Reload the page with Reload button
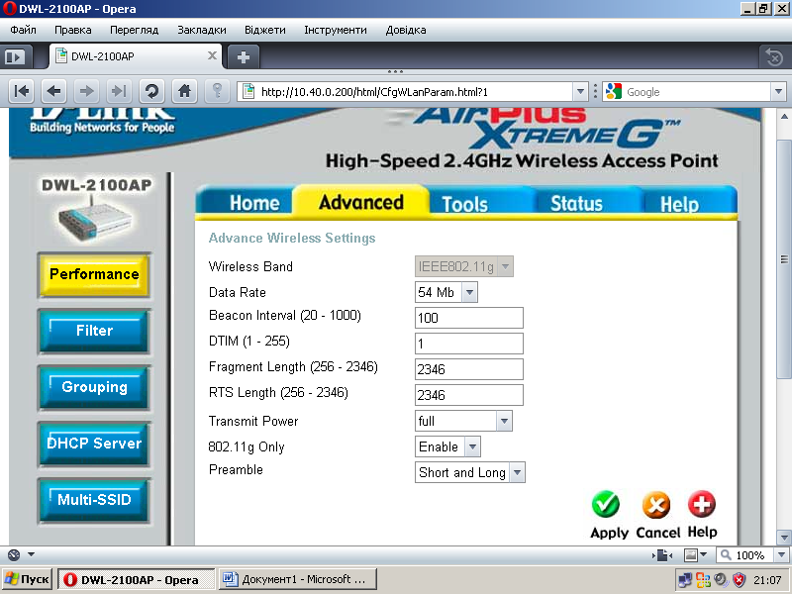This screenshot has width=792, height=594. (x=151, y=91)
